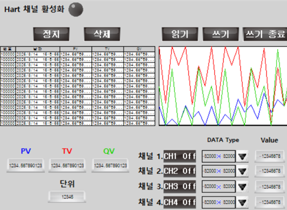Viewport: 287px width, 210px height.
Task: Click the Hart 채널 활성화 label
Action: (x=34, y=9)
